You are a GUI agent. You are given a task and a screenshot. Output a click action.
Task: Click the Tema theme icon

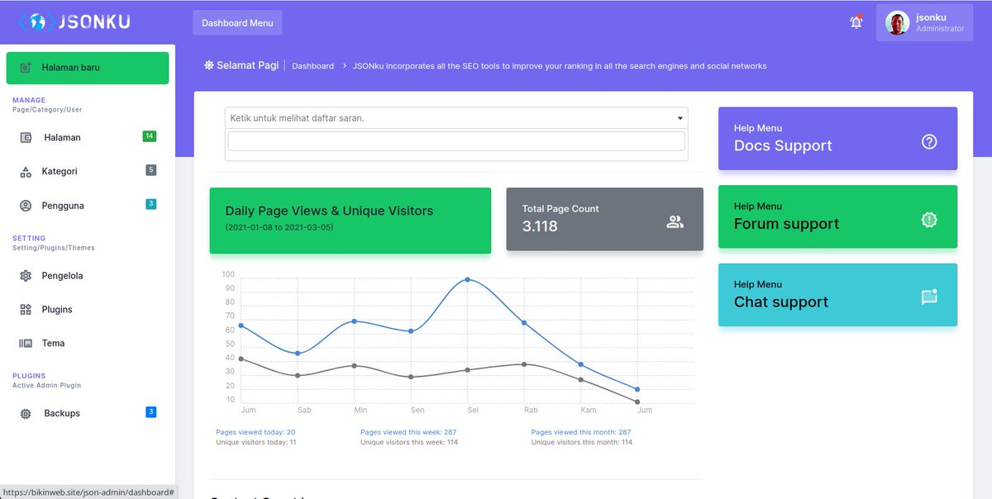click(x=26, y=344)
